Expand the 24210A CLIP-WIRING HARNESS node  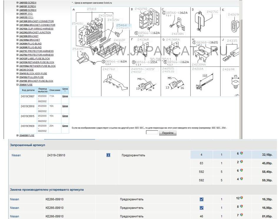(x=17, y=29)
